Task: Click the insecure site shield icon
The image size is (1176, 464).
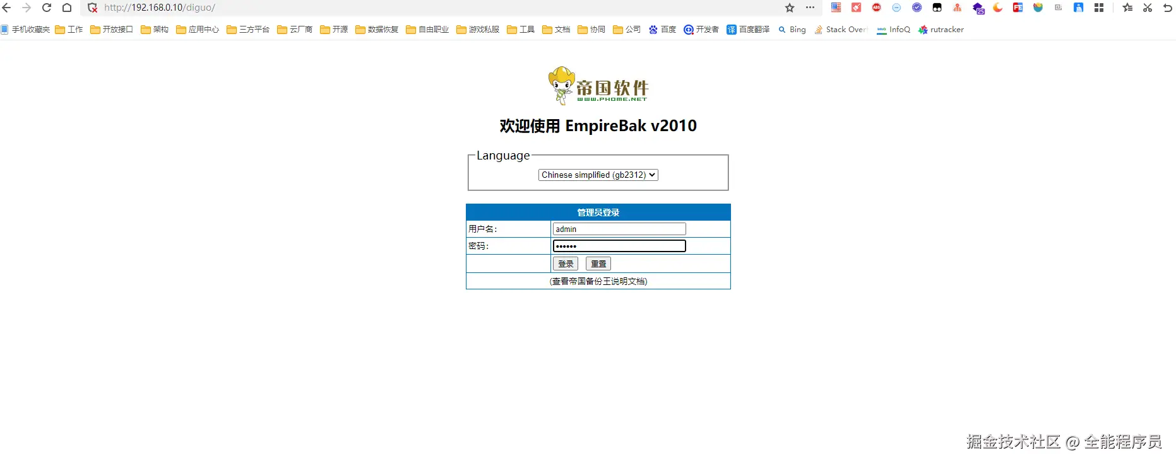Action: [92, 8]
